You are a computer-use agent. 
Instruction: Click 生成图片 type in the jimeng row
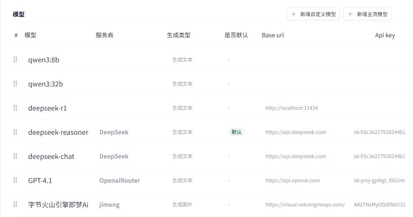182,205
